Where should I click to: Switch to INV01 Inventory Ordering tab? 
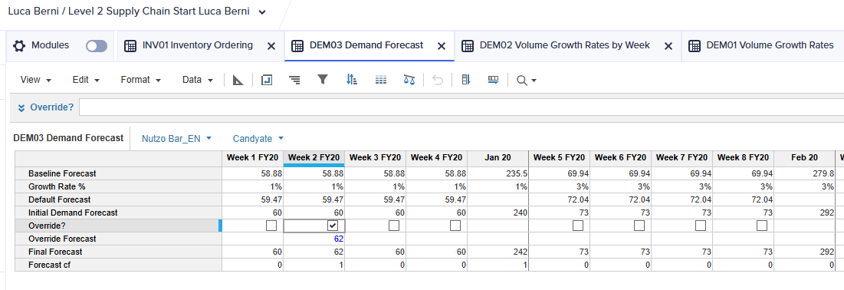[198, 45]
